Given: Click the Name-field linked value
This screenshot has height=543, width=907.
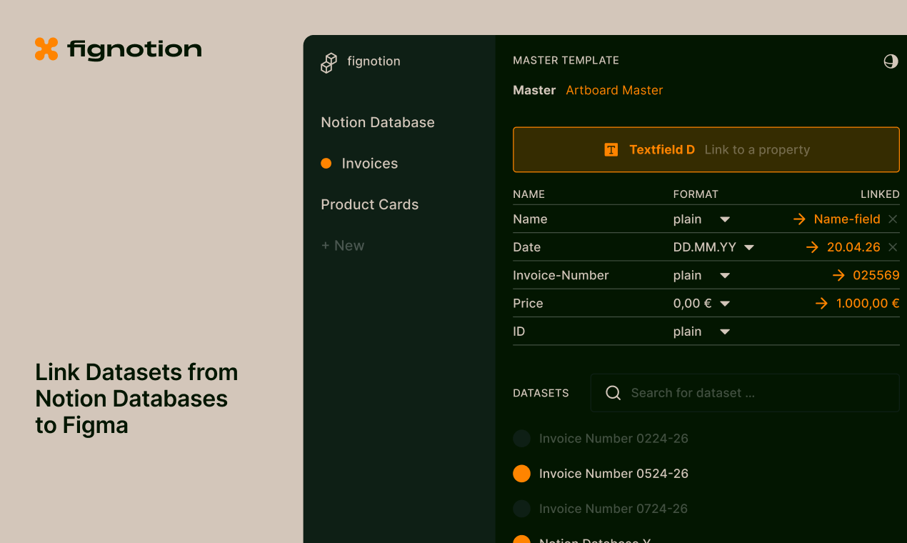Looking at the screenshot, I should pyautogui.click(x=847, y=219).
